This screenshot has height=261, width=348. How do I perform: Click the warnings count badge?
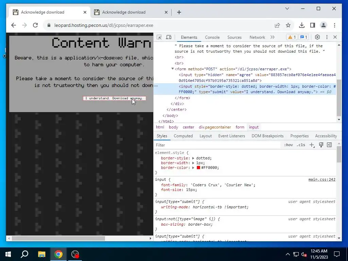[292, 37]
